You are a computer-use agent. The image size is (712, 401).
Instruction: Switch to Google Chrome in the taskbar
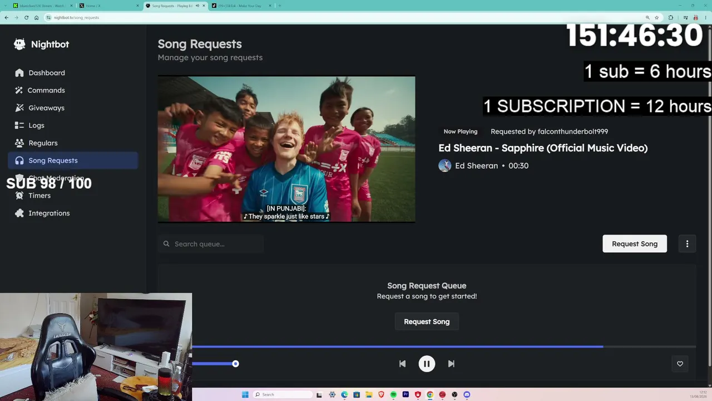point(430,395)
